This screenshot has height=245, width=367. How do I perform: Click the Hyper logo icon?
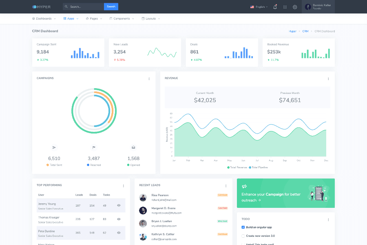coord(34,7)
